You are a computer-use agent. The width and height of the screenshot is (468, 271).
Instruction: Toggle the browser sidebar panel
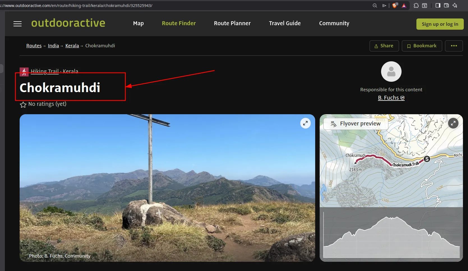438,6
